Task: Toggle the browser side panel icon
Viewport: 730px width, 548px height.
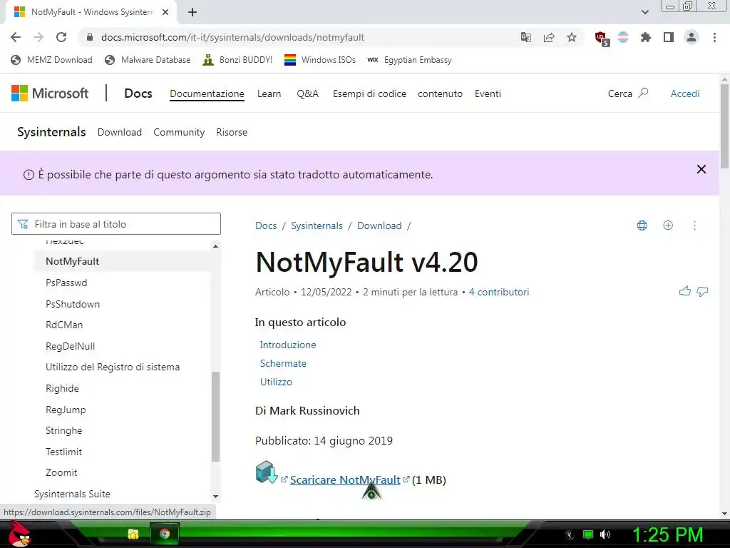Action: pos(669,37)
